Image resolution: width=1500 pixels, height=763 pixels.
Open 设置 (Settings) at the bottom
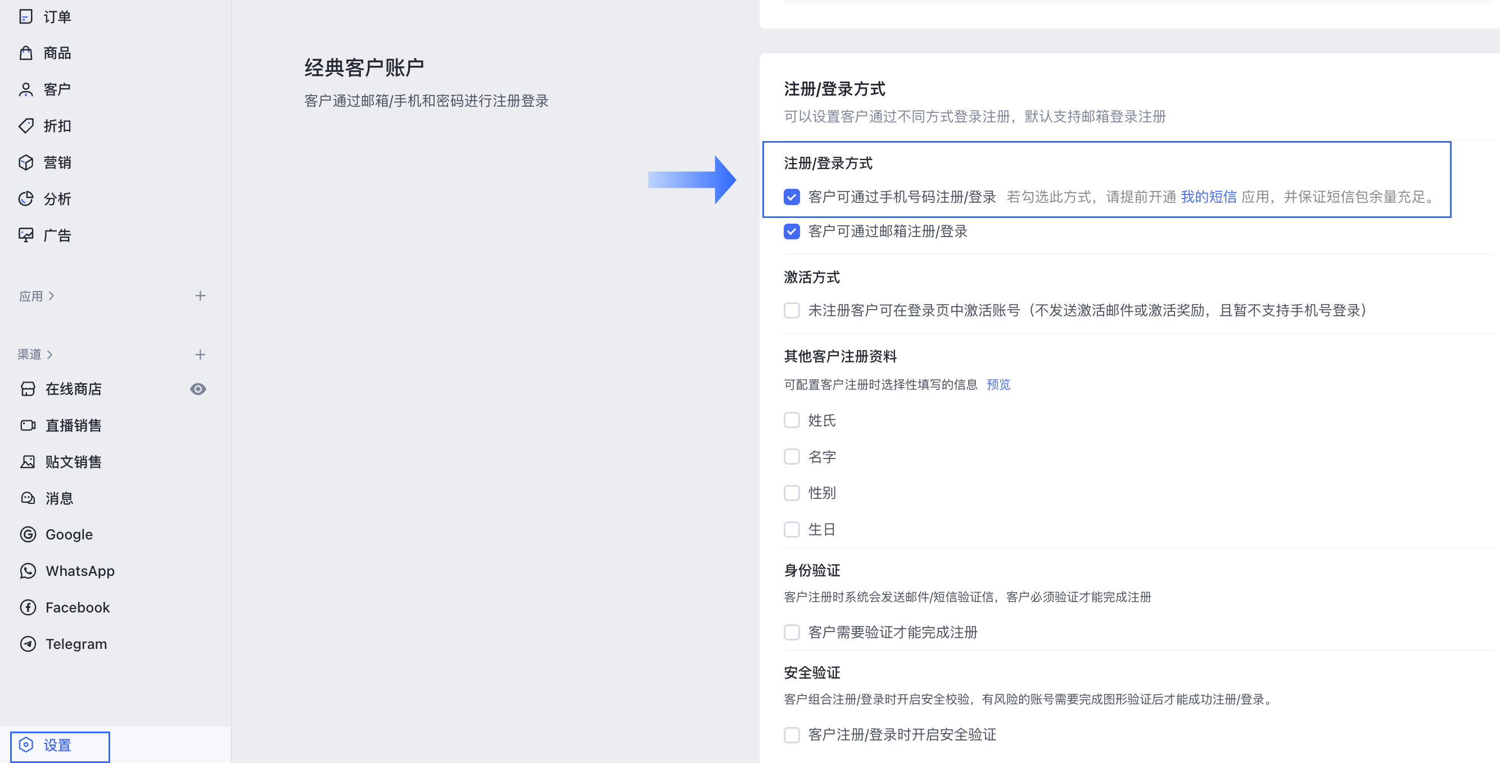click(57, 744)
